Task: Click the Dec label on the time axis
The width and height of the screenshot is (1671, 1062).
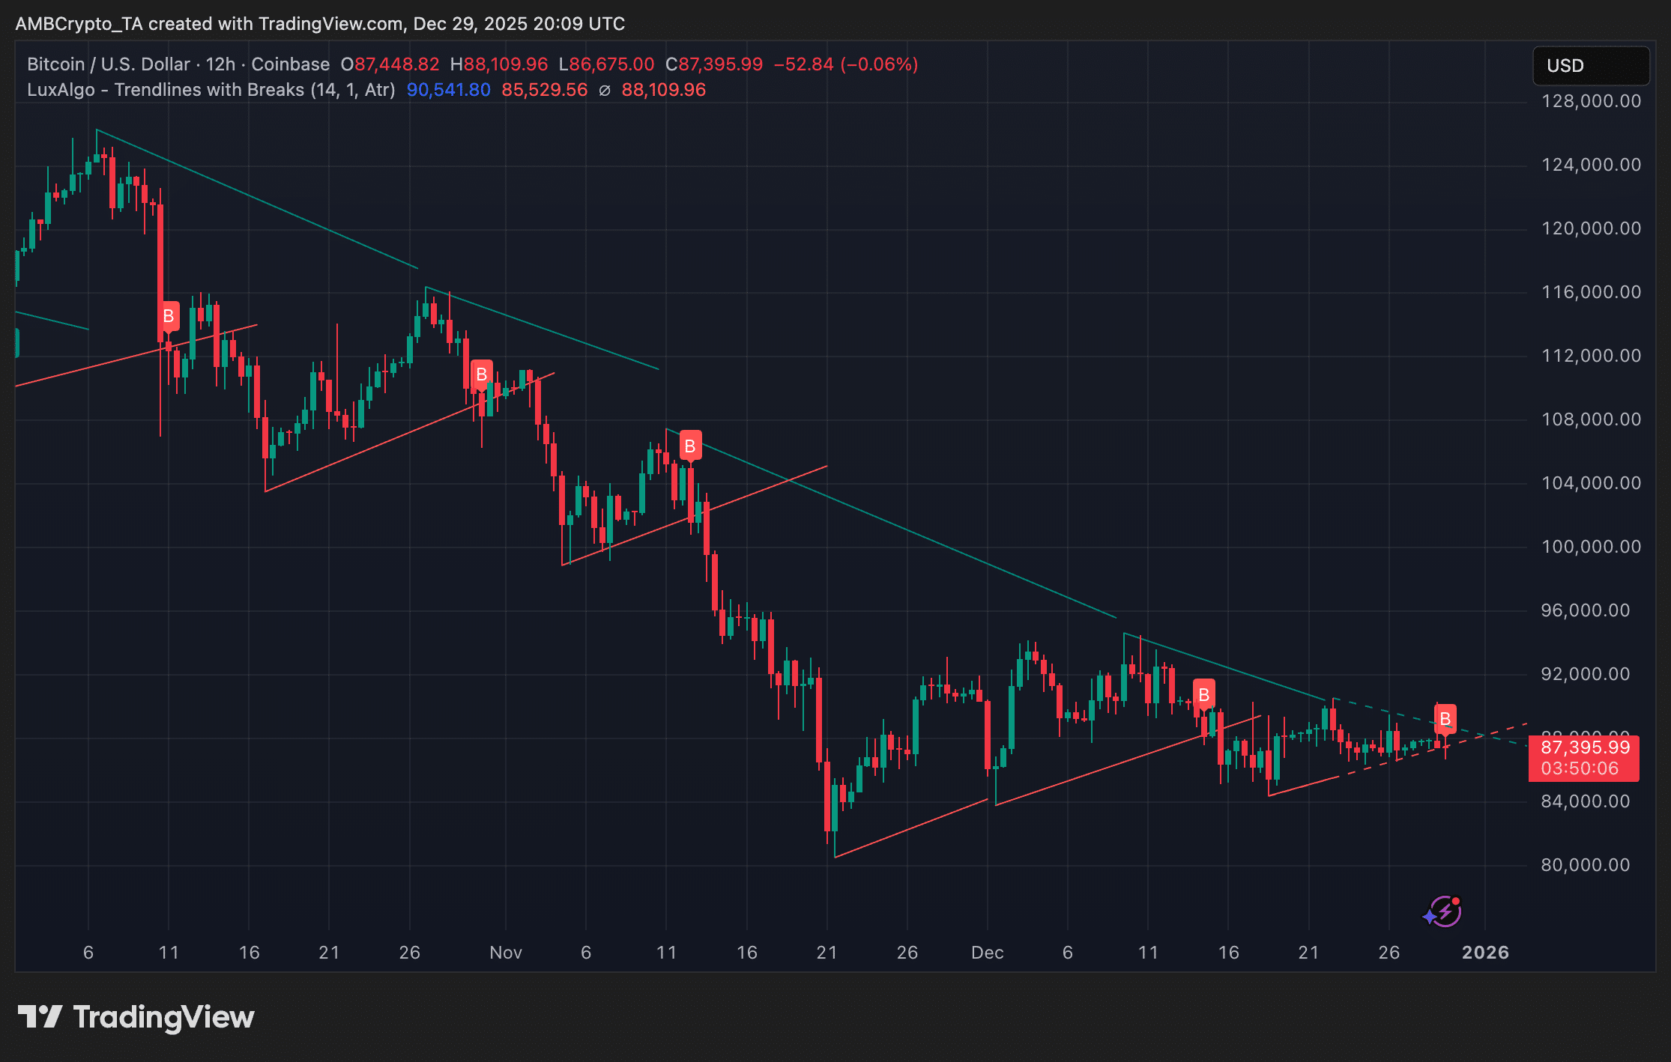Action: [x=987, y=953]
